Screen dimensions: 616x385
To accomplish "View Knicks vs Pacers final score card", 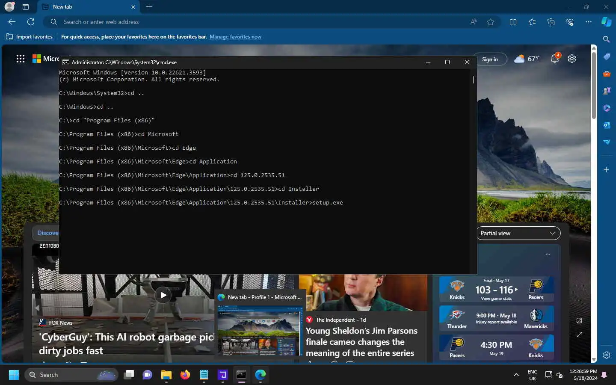I will (x=497, y=289).
